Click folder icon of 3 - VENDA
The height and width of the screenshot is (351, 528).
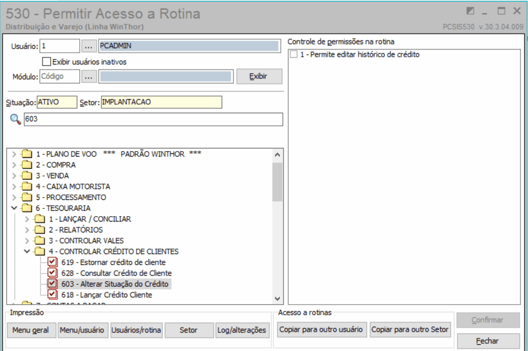[x=27, y=175]
